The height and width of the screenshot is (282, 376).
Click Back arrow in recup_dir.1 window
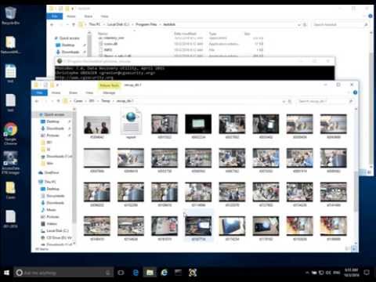click(x=37, y=101)
